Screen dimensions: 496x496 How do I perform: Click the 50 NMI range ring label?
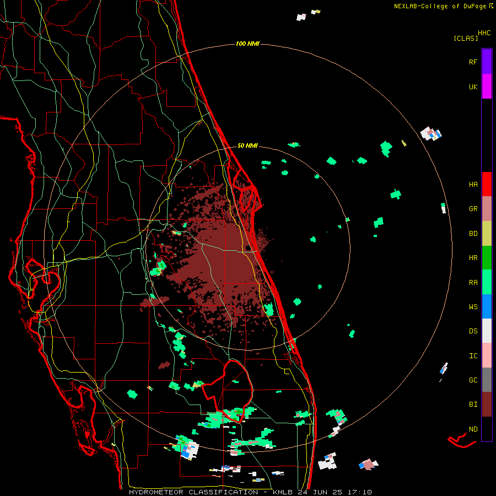[x=247, y=145]
